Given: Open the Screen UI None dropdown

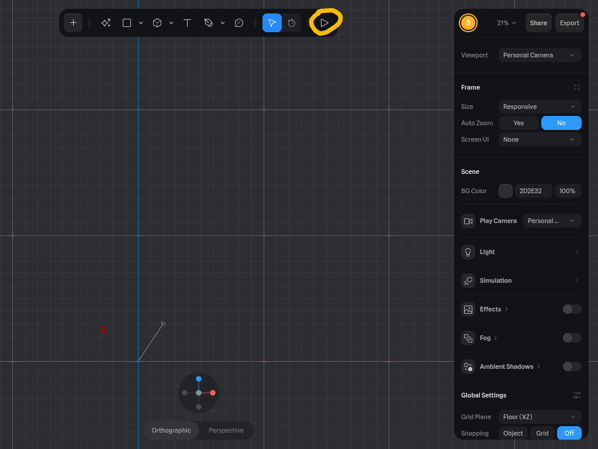Looking at the screenshot, I should point(540,139).
